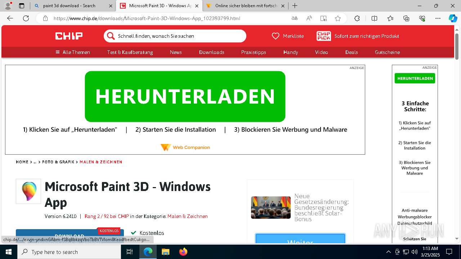This screenshot has height=259, width=461.
Task: Open the Edge profile avatar
Action: 8,6
